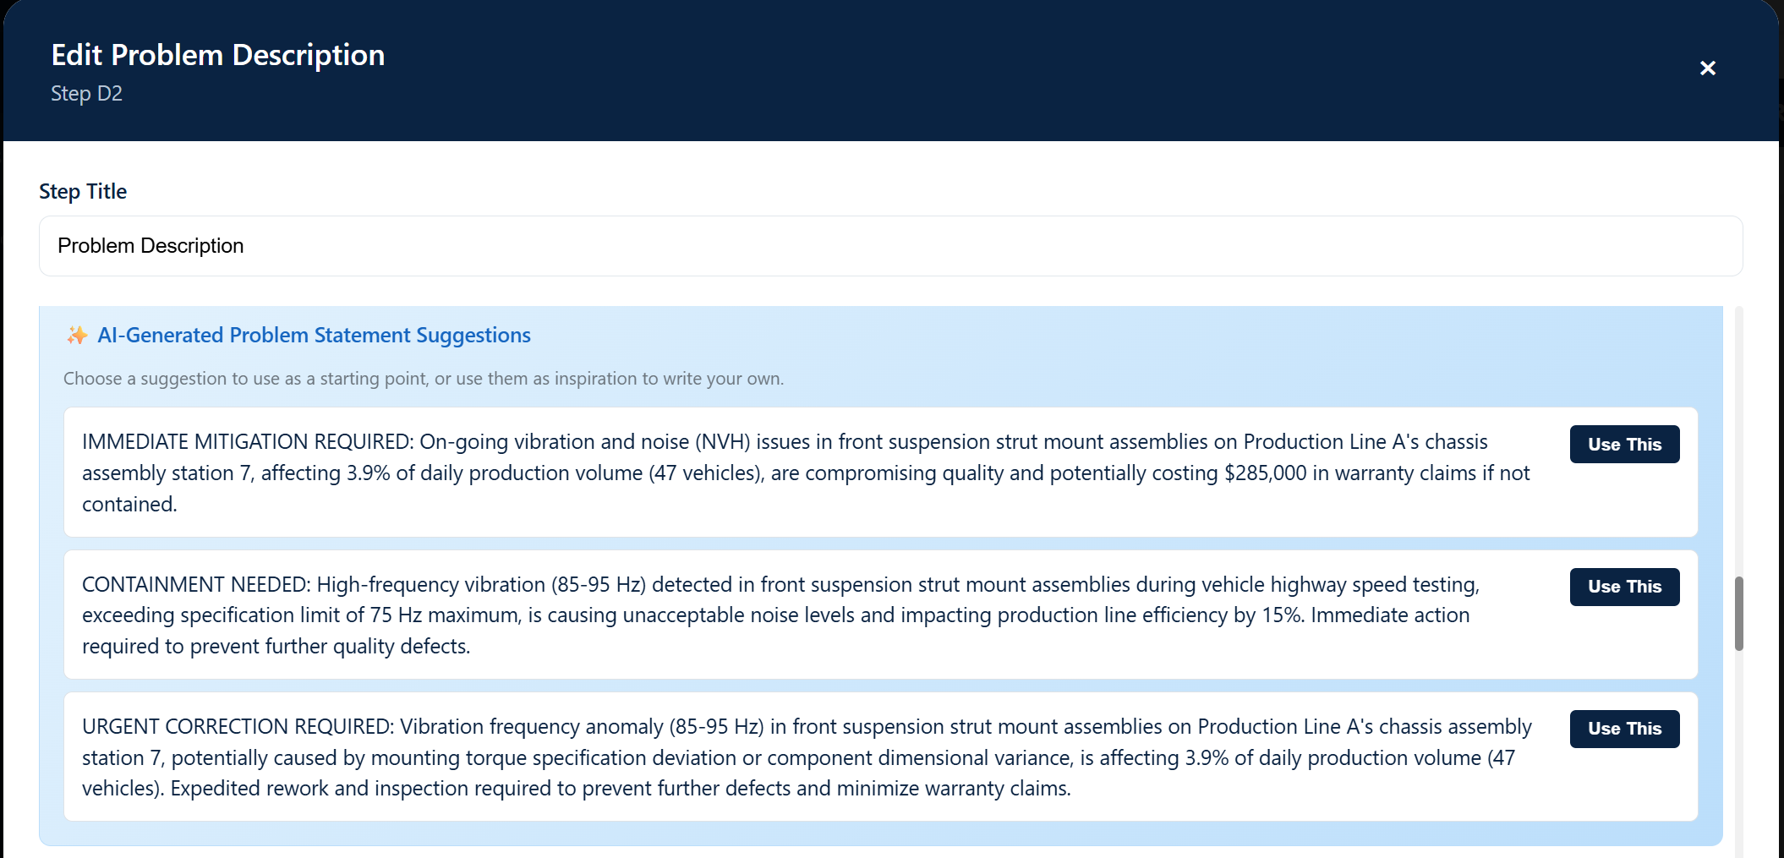Click the AI-Generated Problem Statement Suggestions heading

(314, 336)
